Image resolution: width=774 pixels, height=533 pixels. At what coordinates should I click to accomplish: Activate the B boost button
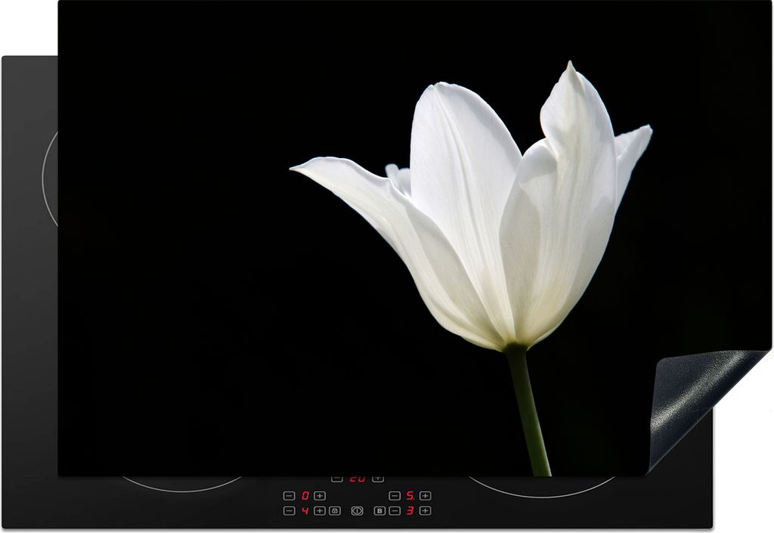point(379,511)
